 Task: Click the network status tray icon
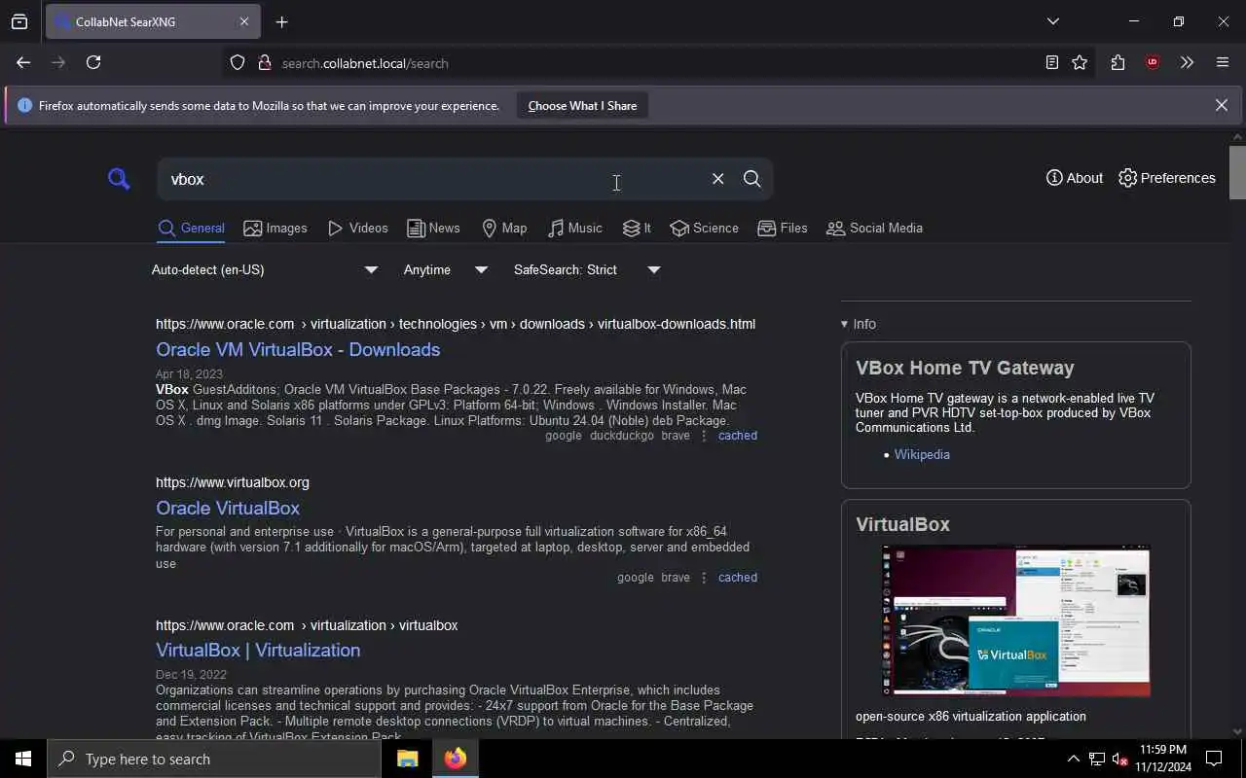(x=1097, y=759)
